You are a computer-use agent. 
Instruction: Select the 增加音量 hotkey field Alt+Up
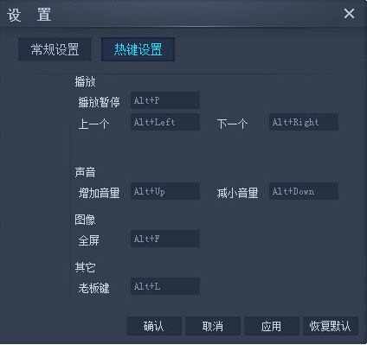pyautogui.click(x=165, y=191)
